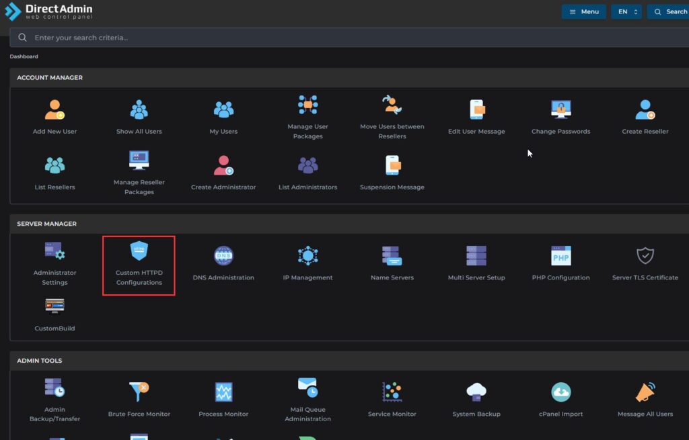Click the Custom HTTPD Configurations icon
This screenshot has height=440, width=689.
pyautogui.click(x=139, y=253)
